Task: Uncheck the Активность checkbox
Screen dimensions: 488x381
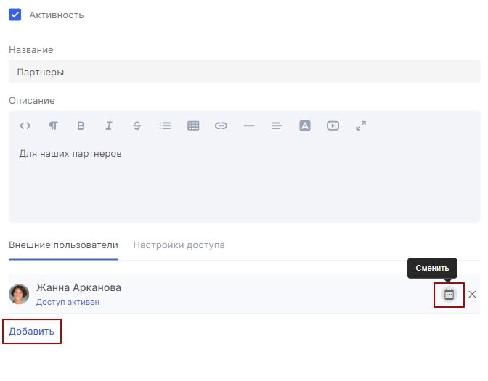Action: click(15, 15)
